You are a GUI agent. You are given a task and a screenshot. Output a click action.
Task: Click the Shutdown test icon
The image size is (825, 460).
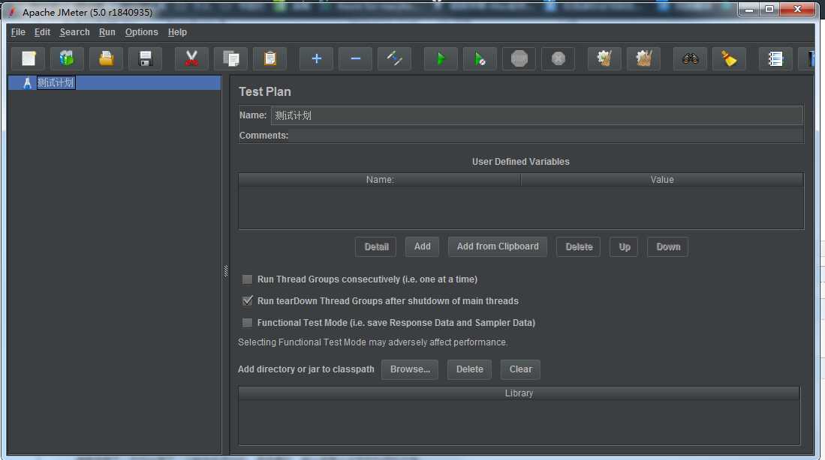tap(559, 58)
